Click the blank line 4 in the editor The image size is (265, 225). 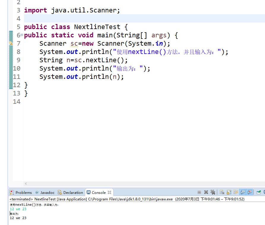(145, 18)
